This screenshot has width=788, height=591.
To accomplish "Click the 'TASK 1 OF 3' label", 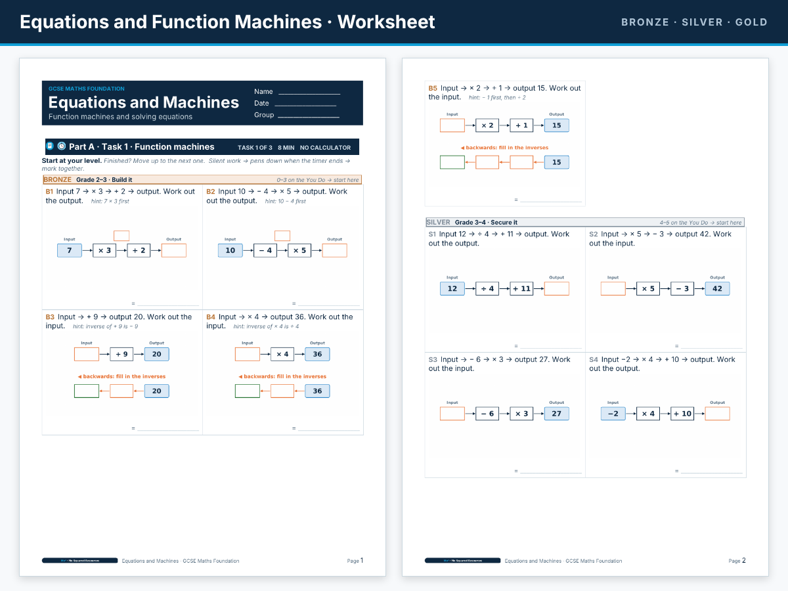I will (x=255, y=148).
